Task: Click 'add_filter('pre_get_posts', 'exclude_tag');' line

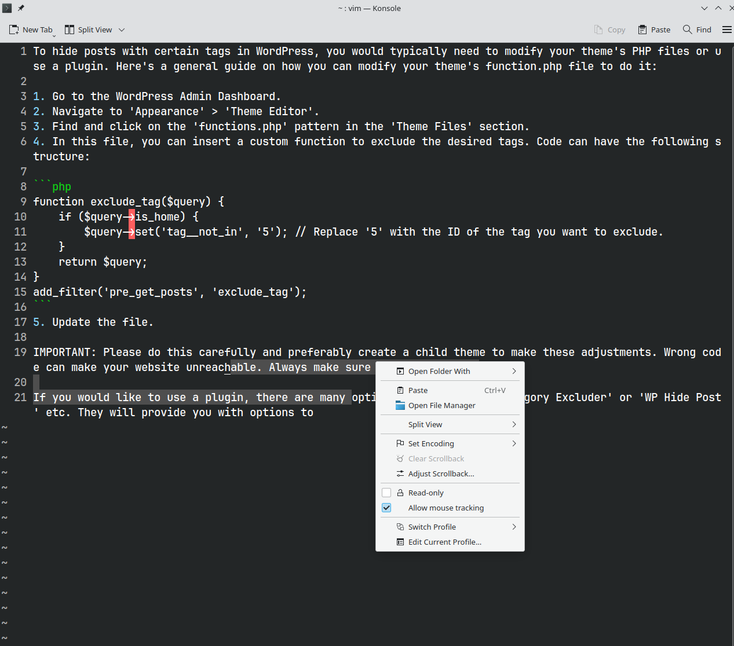Action: coord(170,292)
